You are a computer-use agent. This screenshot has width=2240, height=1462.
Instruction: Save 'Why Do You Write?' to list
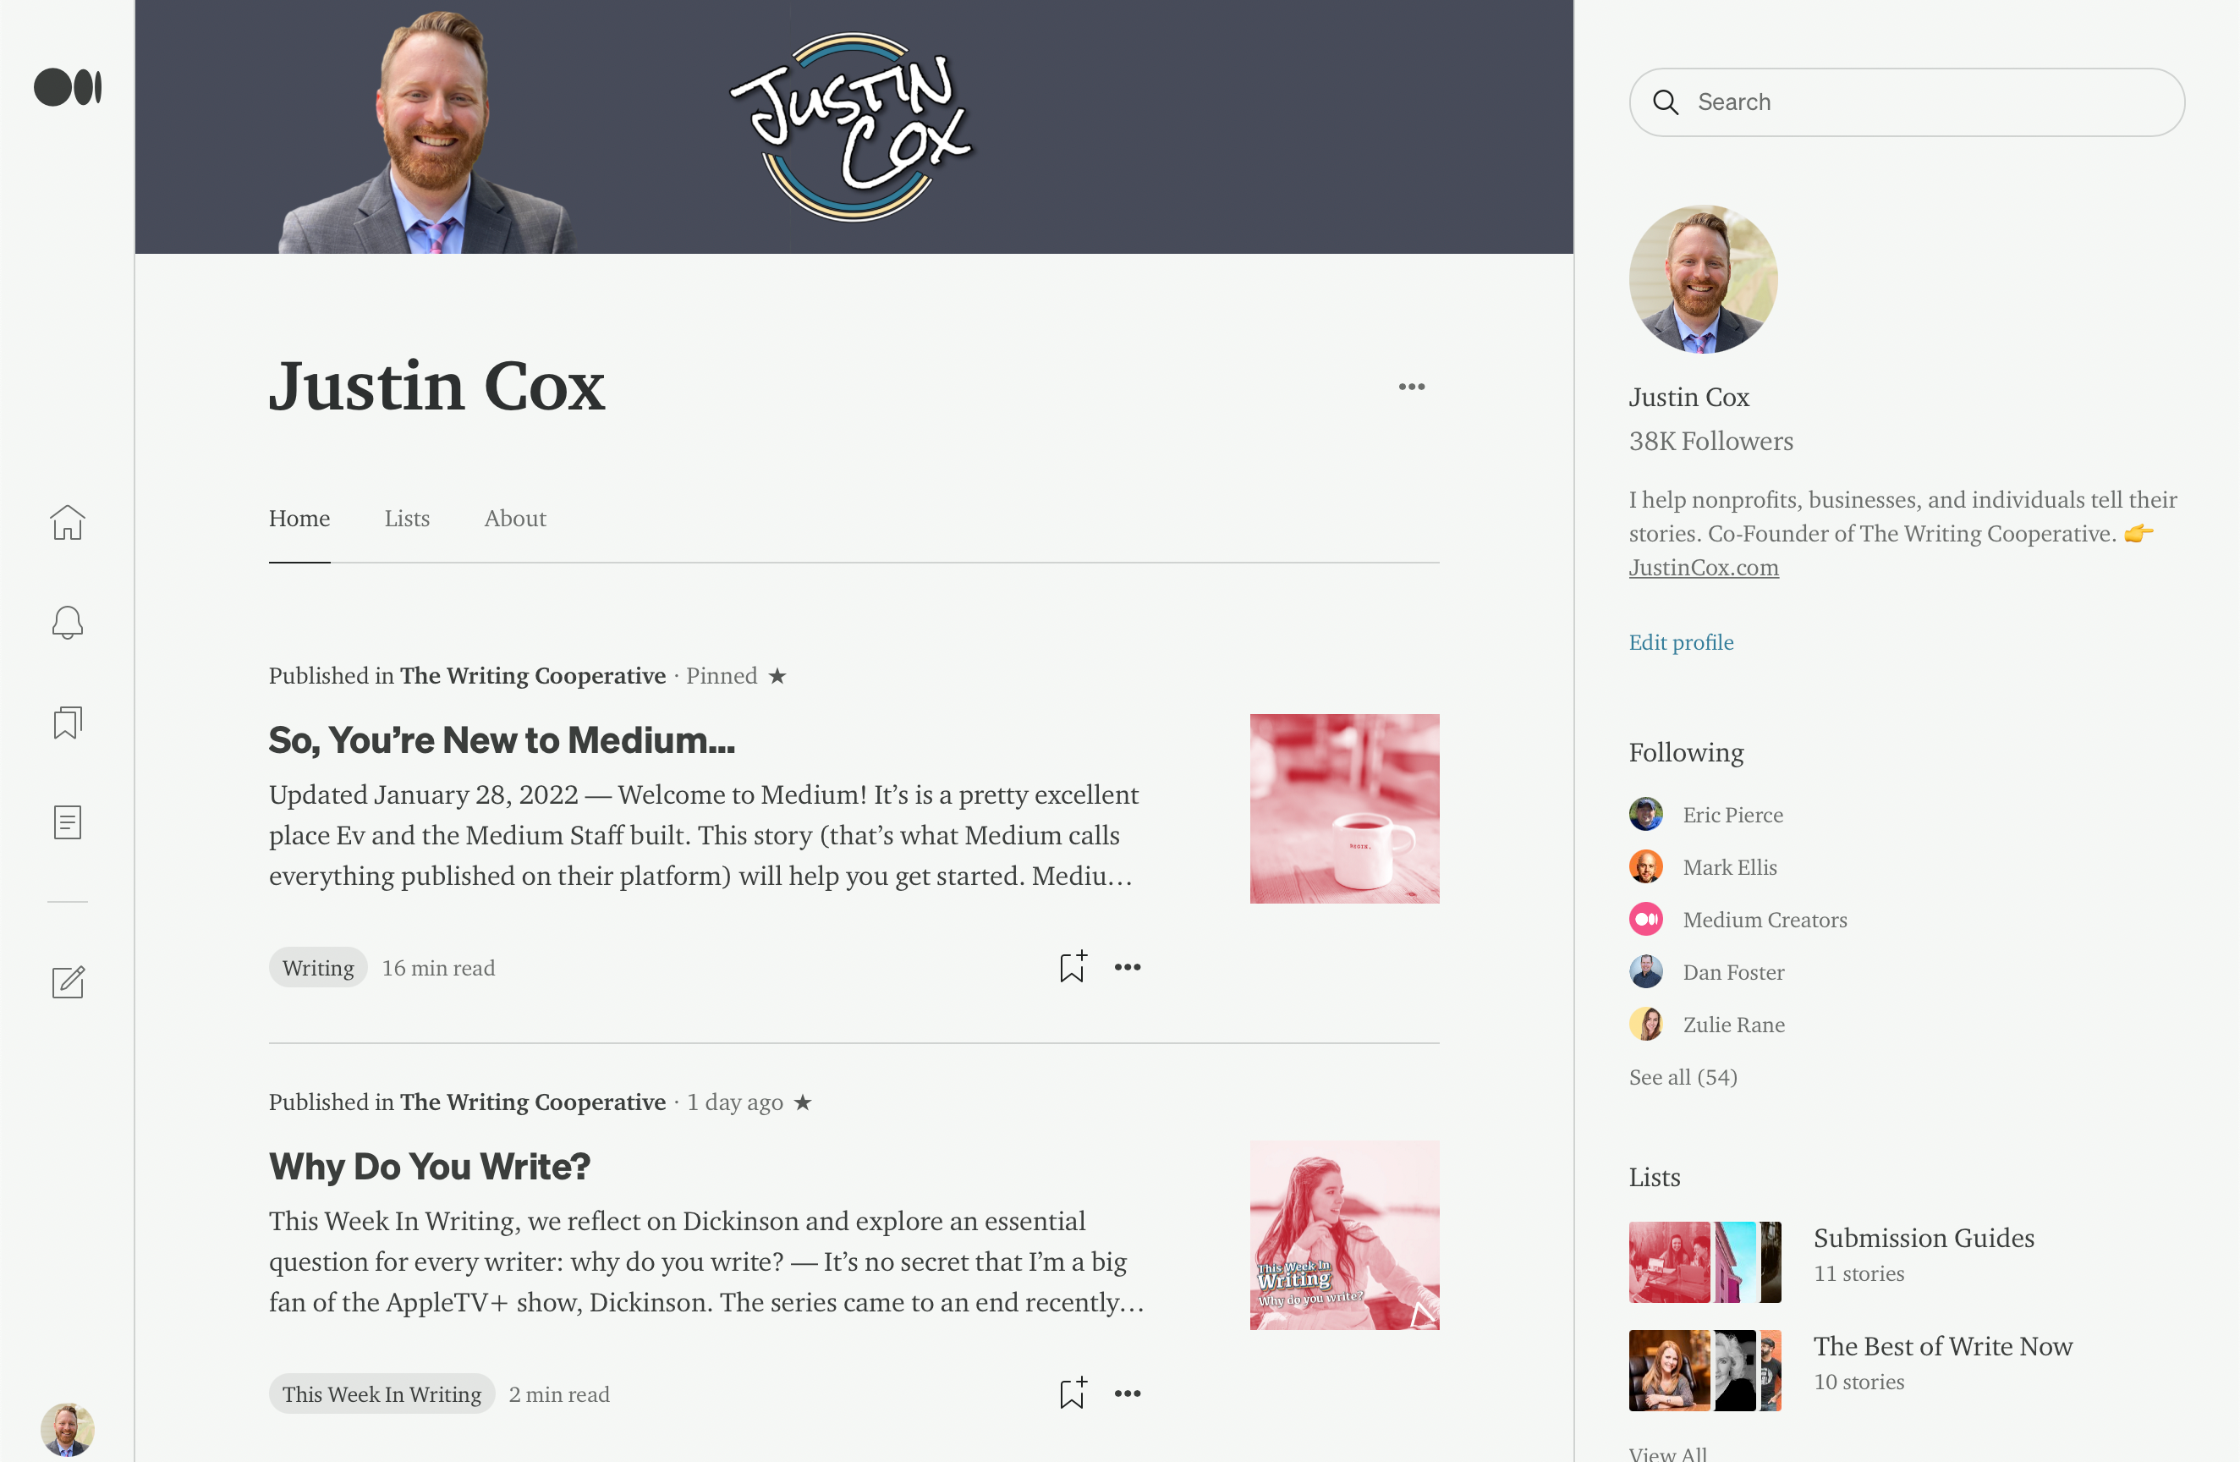click(x=1072, y=1393)
